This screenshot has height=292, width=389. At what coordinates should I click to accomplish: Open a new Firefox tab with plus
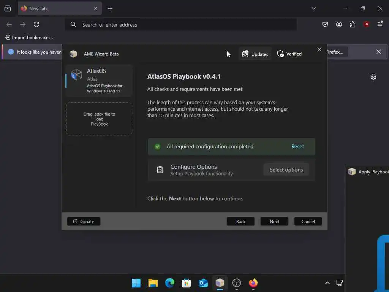110,9
